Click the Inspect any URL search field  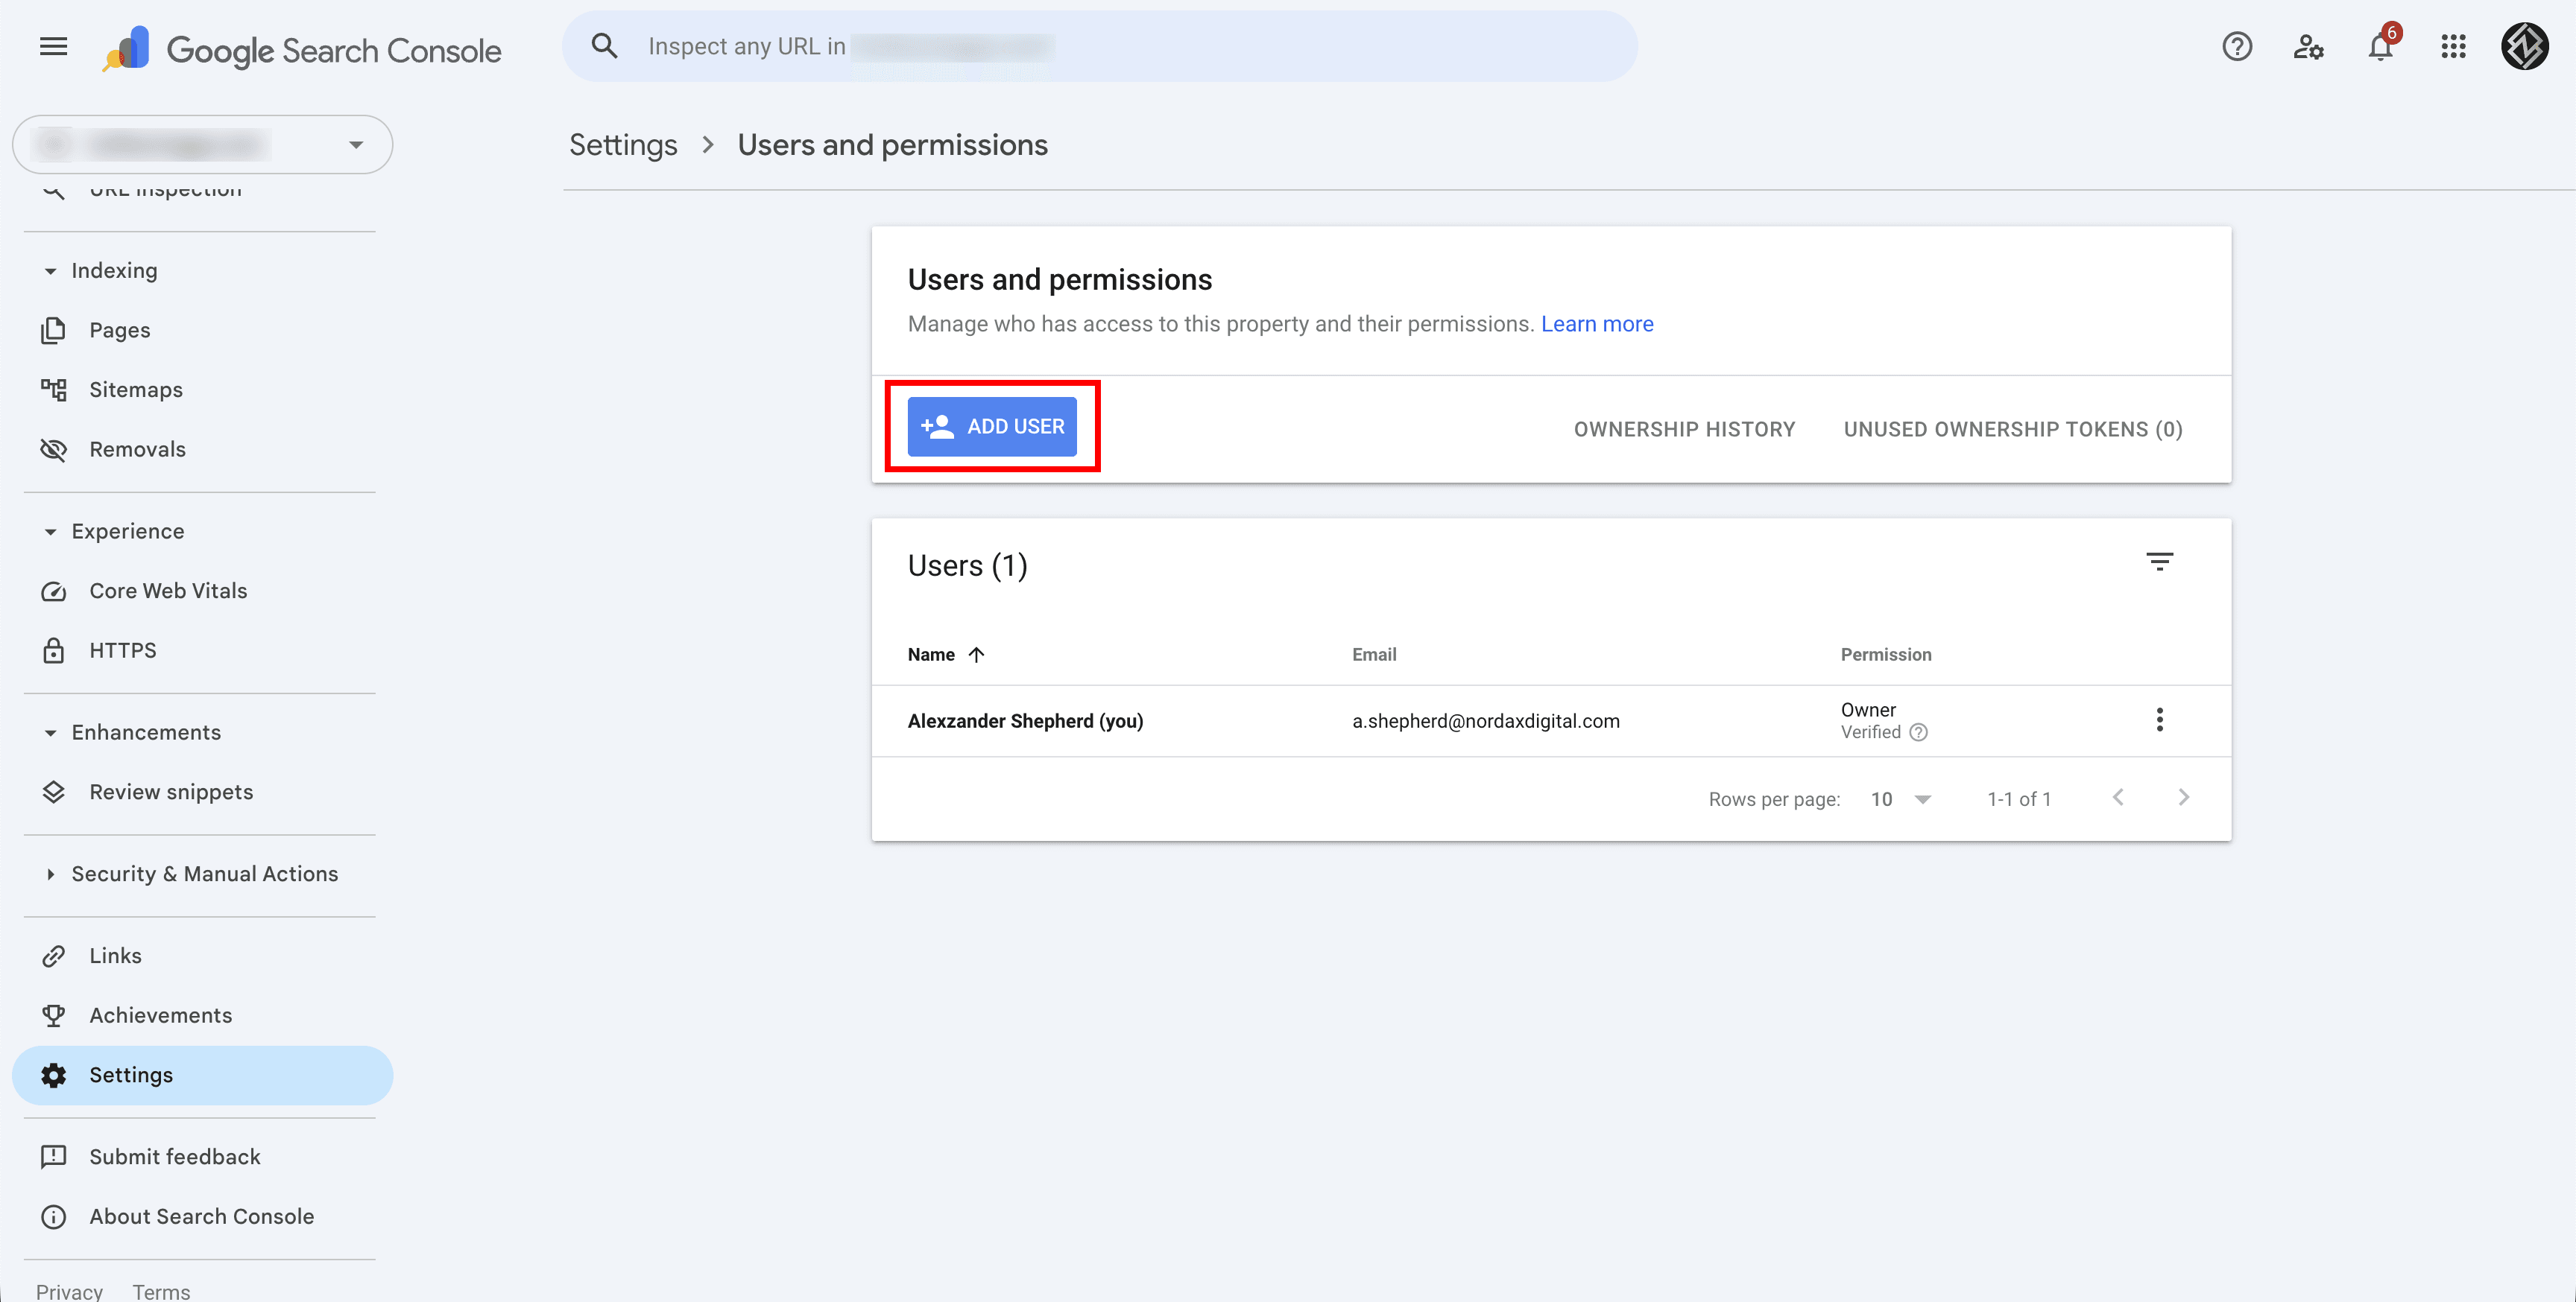pyautogui.click(x=1100, y=45)
